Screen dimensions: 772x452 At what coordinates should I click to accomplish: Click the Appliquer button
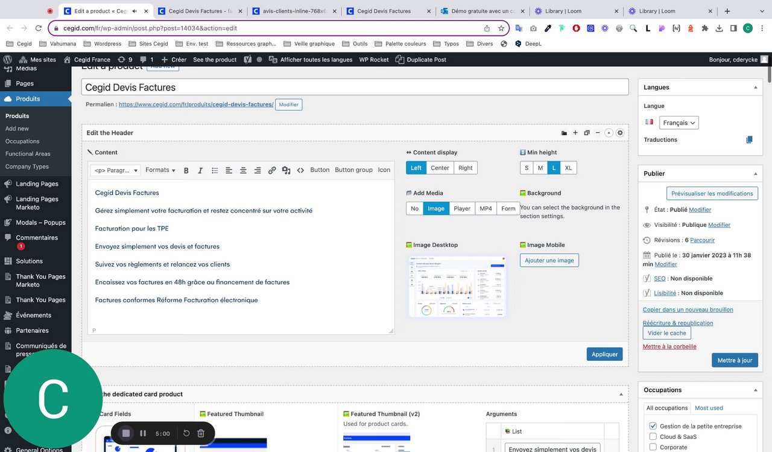point(604,354)
